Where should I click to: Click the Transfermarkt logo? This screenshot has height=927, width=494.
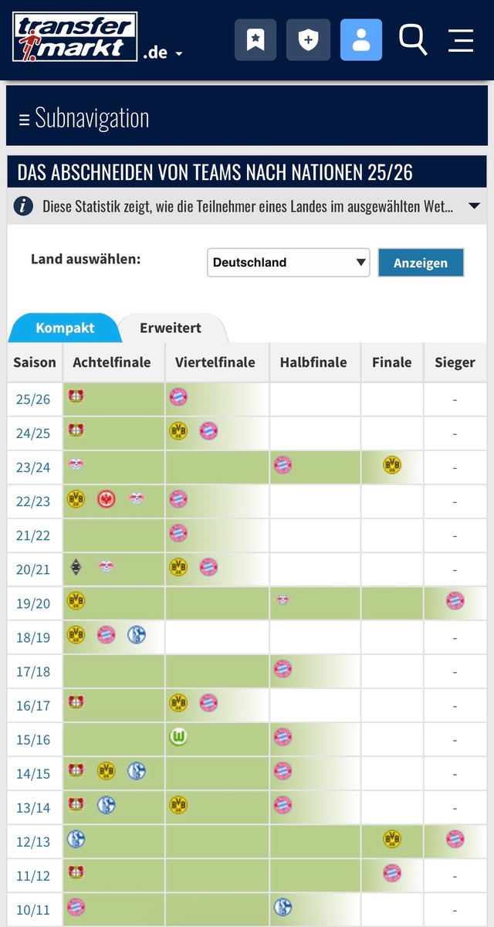point(75,37)
